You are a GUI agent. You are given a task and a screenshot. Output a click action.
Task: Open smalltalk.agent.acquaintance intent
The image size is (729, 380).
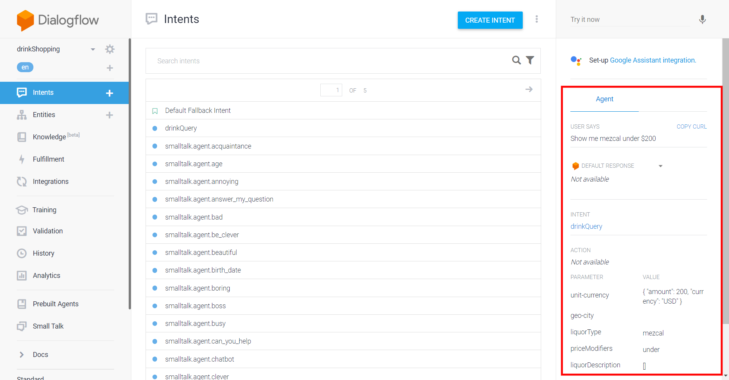(343, 146)
